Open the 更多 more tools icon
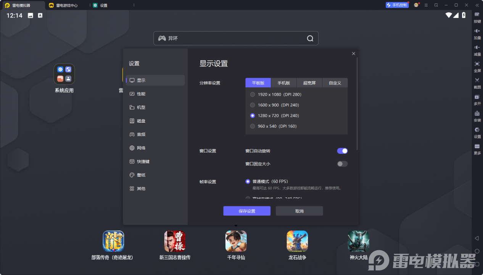This screenshot has height=275, width=483. pos(477,146)
